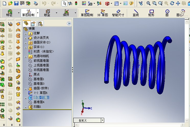Zoom to fit the whole model

coord(148,3)
